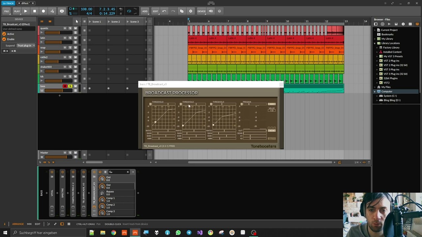Disarm record on the bass track
Viewport: 422px width, 237px height.
pos(65,86)
